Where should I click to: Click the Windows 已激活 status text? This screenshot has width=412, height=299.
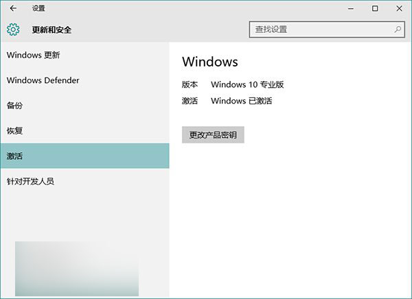[x=241, y=101]
